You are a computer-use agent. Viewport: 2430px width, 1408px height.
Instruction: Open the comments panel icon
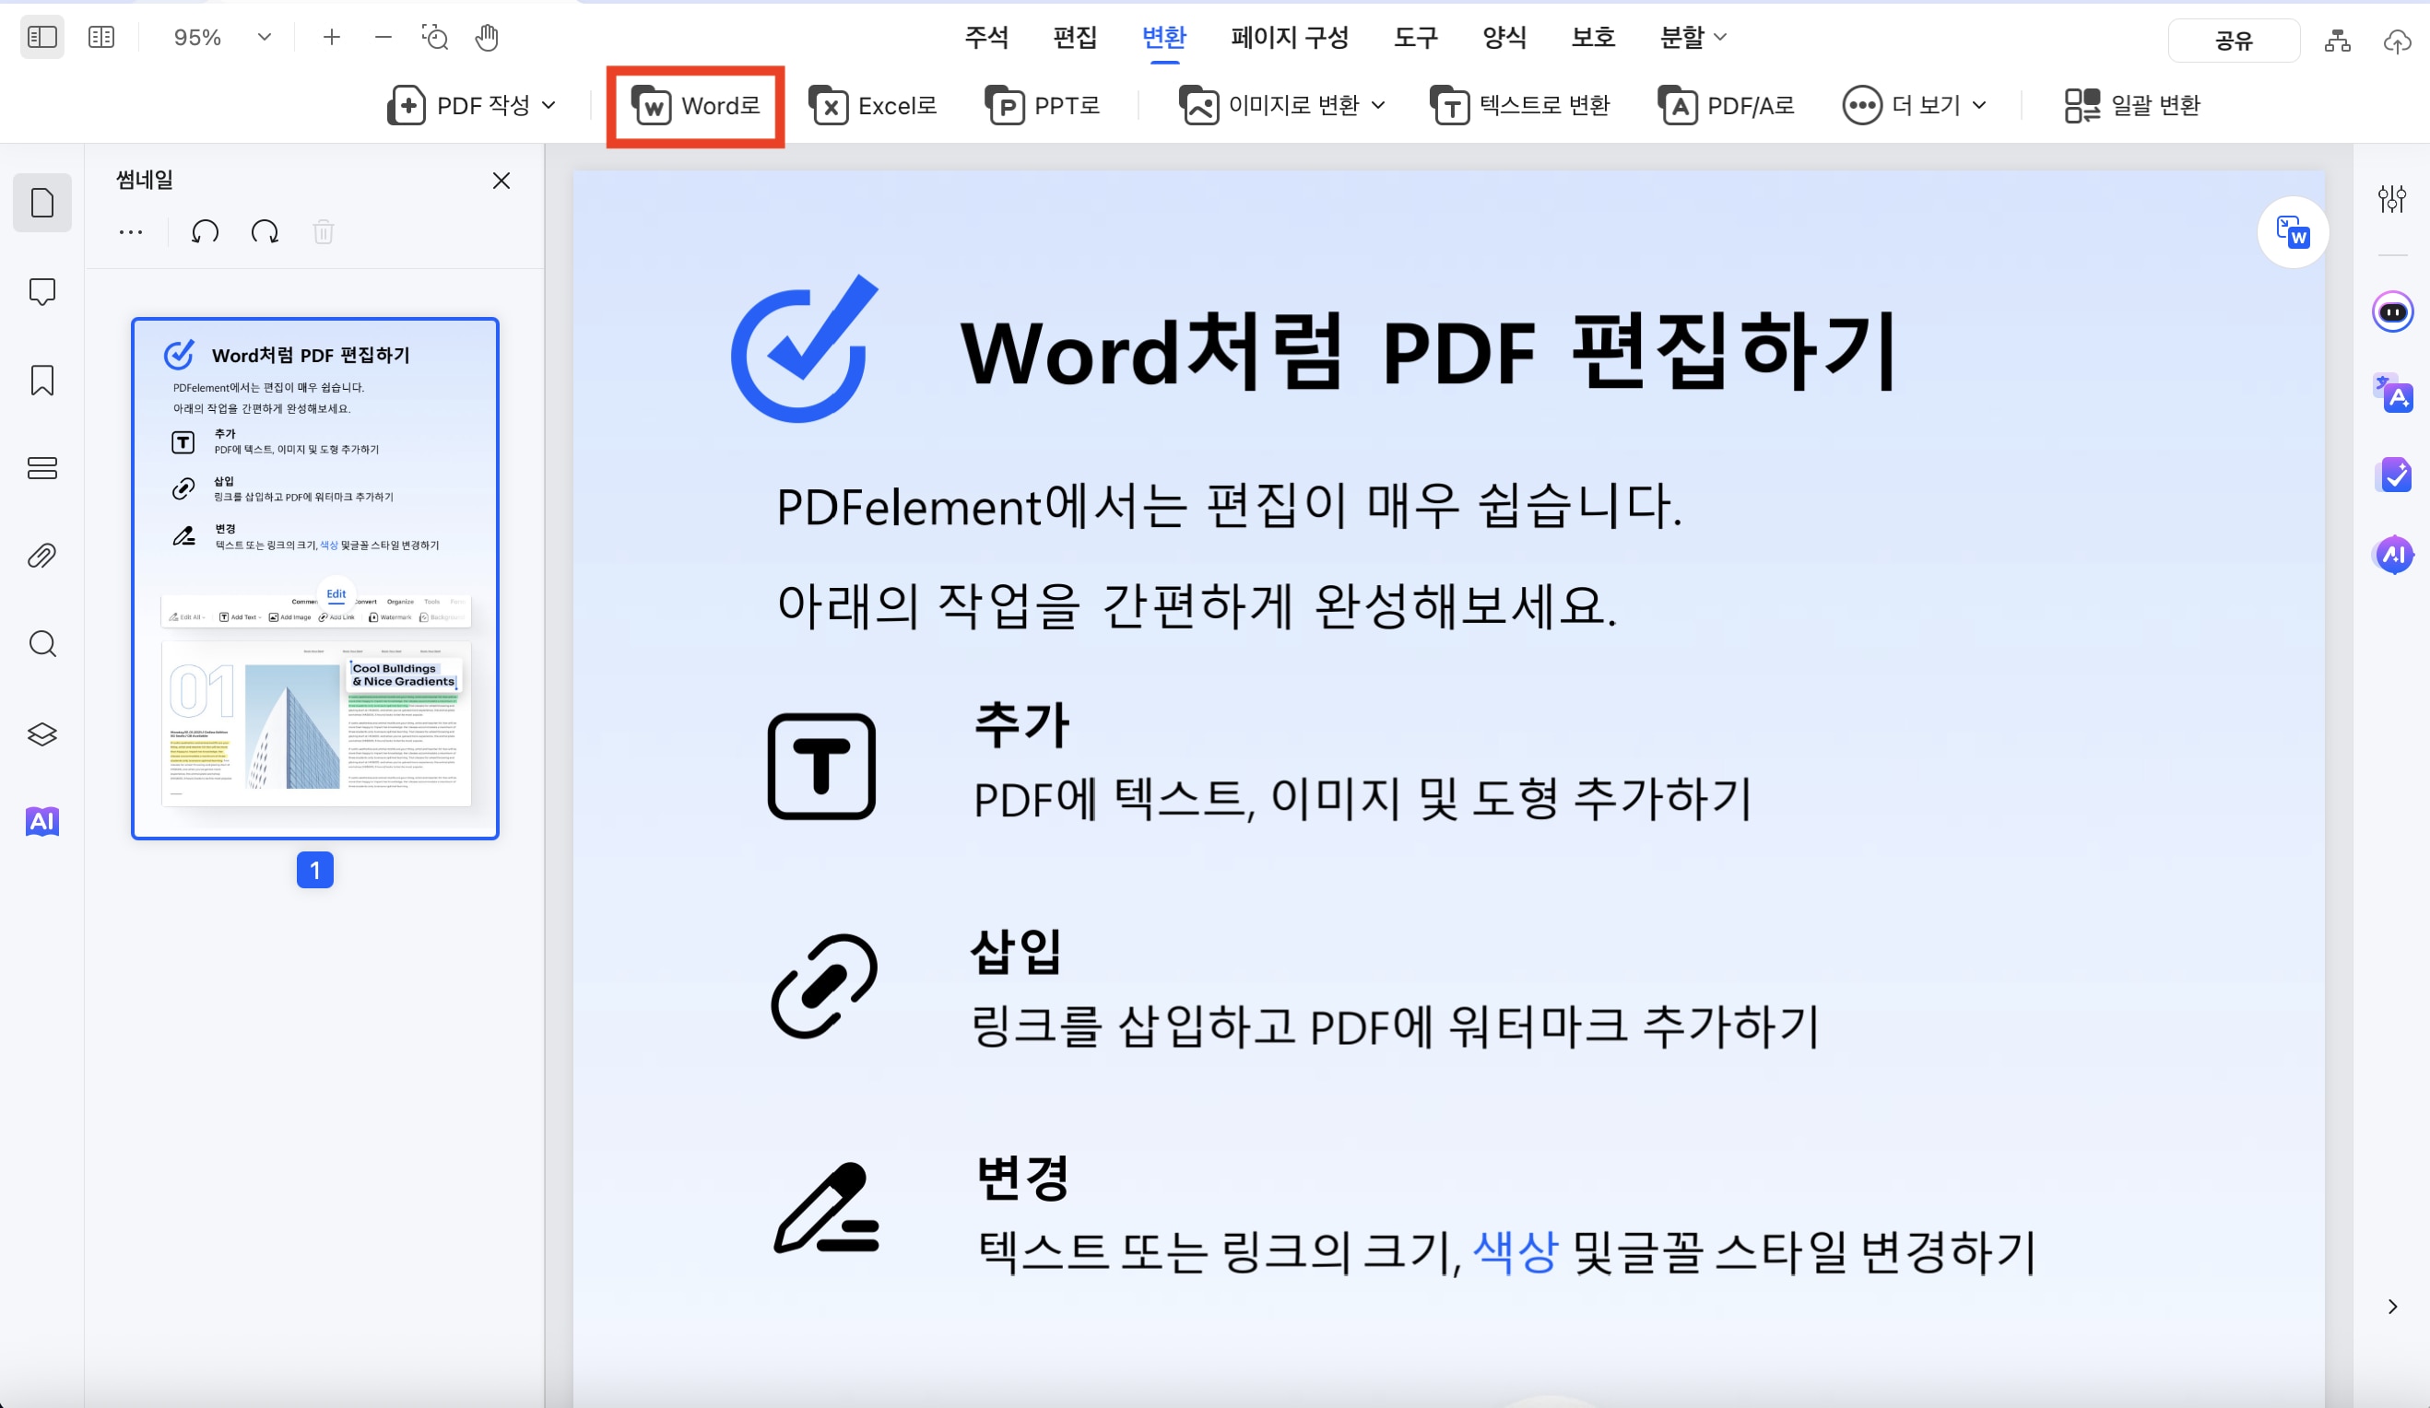point(42,291)
